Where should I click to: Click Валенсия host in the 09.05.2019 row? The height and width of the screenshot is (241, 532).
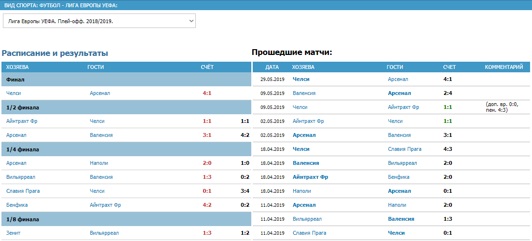pos(304,93)
